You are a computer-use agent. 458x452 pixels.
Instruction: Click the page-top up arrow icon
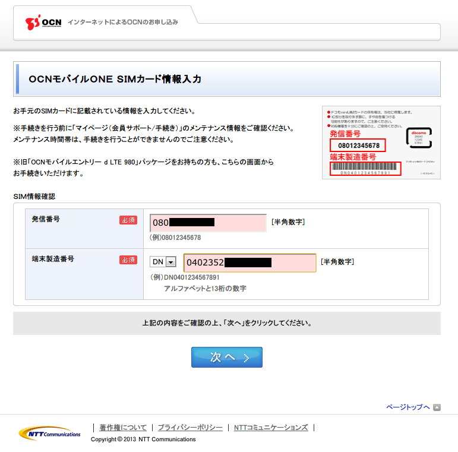[437, 407]
